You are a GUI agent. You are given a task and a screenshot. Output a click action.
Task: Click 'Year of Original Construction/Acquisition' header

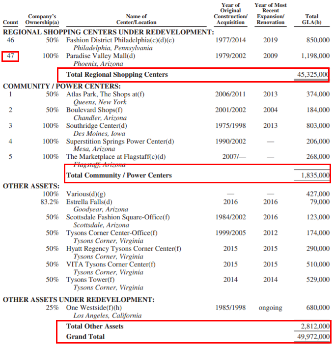point(230,14)
